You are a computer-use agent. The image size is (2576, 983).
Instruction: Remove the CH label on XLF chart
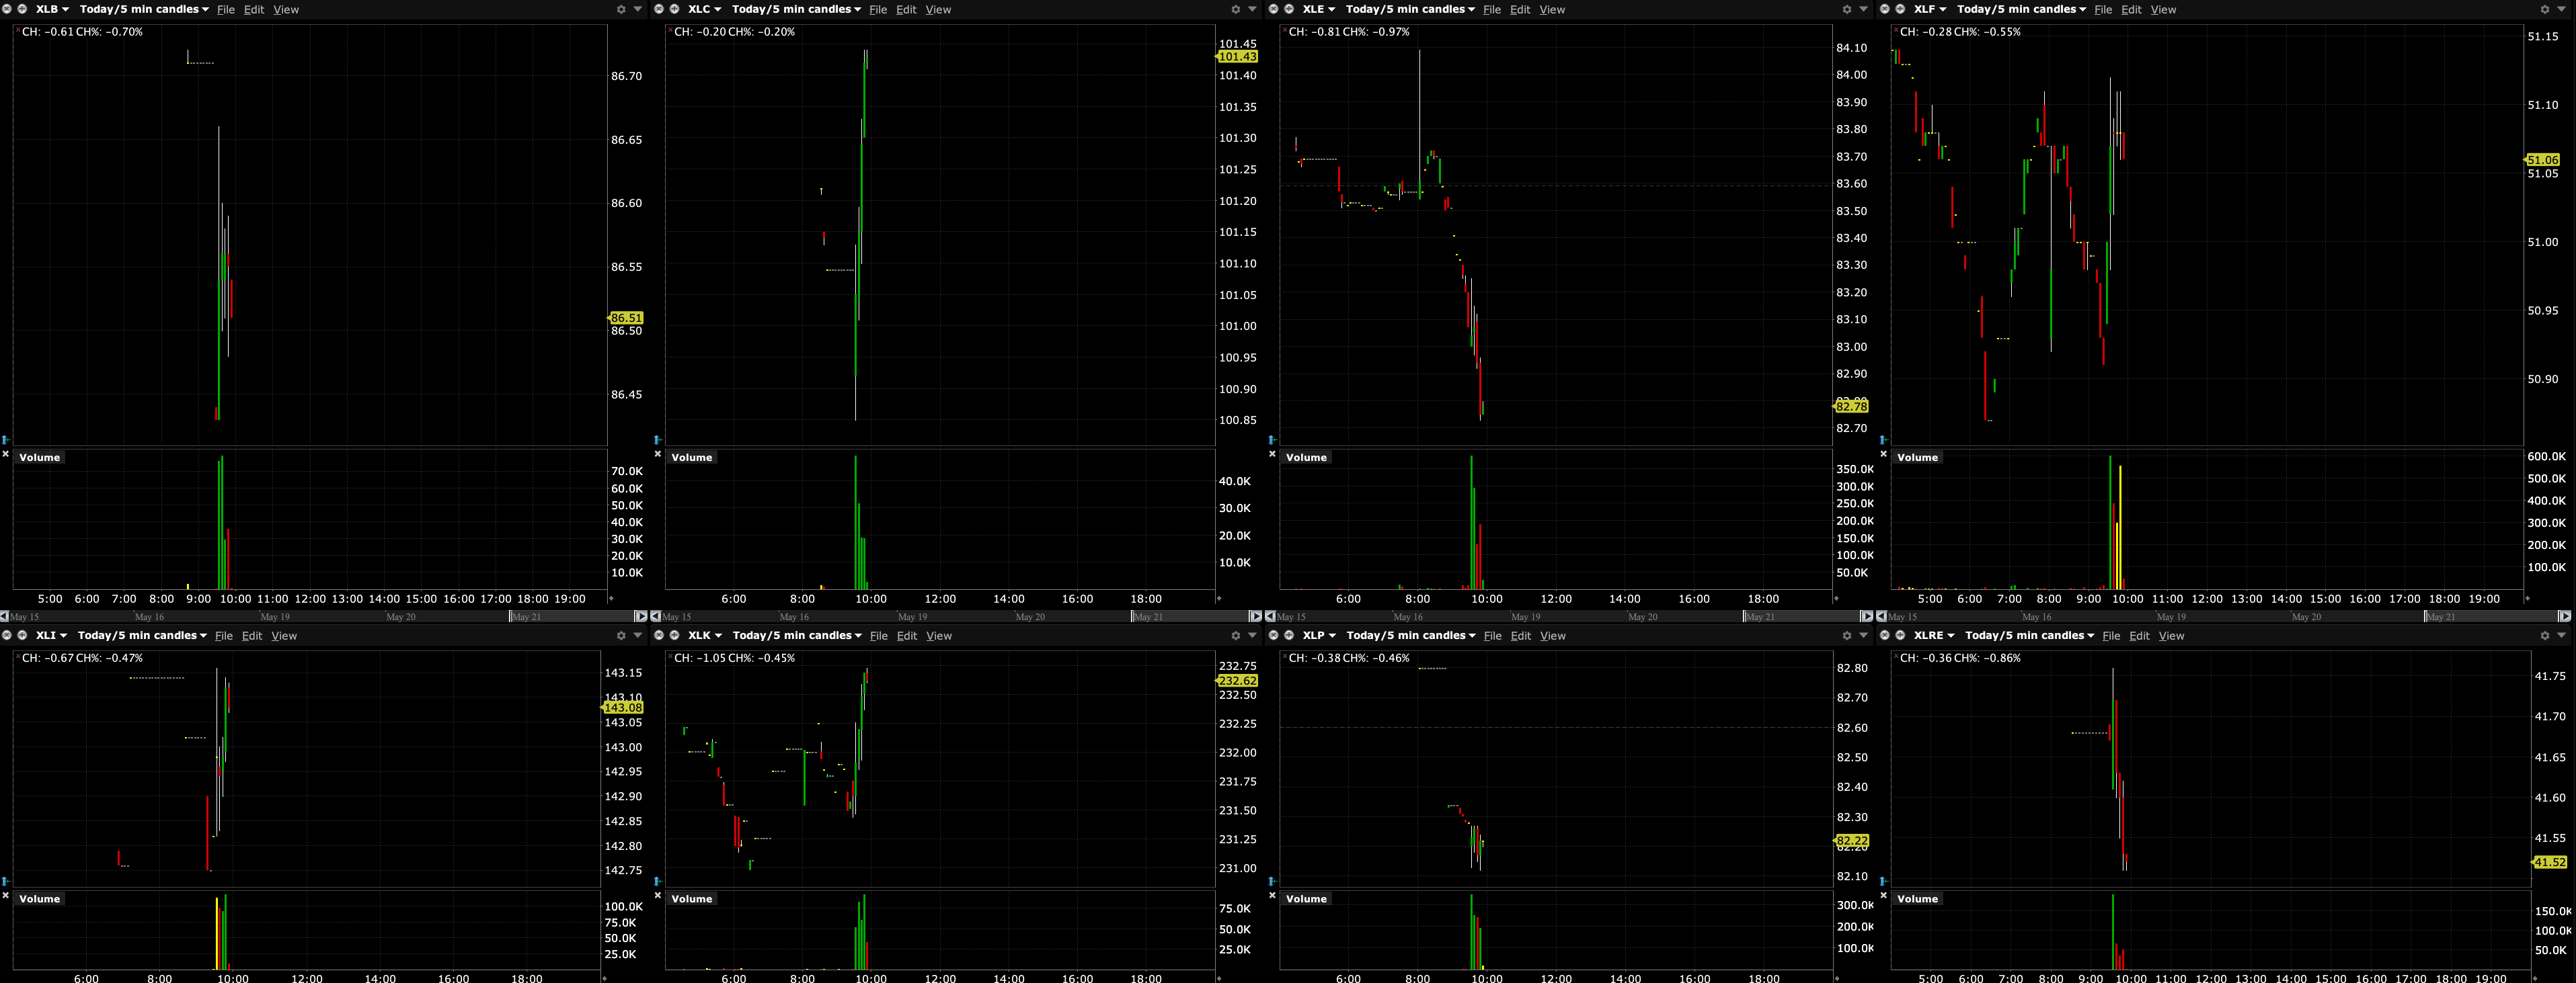point(1896,31)
